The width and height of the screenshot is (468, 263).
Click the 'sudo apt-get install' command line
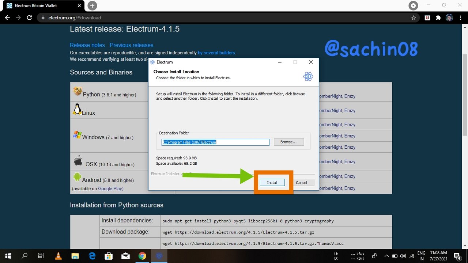[248, 221]
